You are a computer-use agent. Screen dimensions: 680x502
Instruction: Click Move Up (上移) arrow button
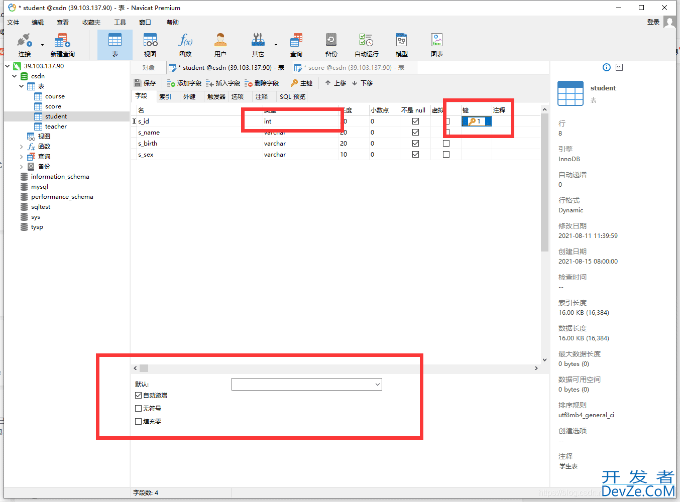[335, 83]
